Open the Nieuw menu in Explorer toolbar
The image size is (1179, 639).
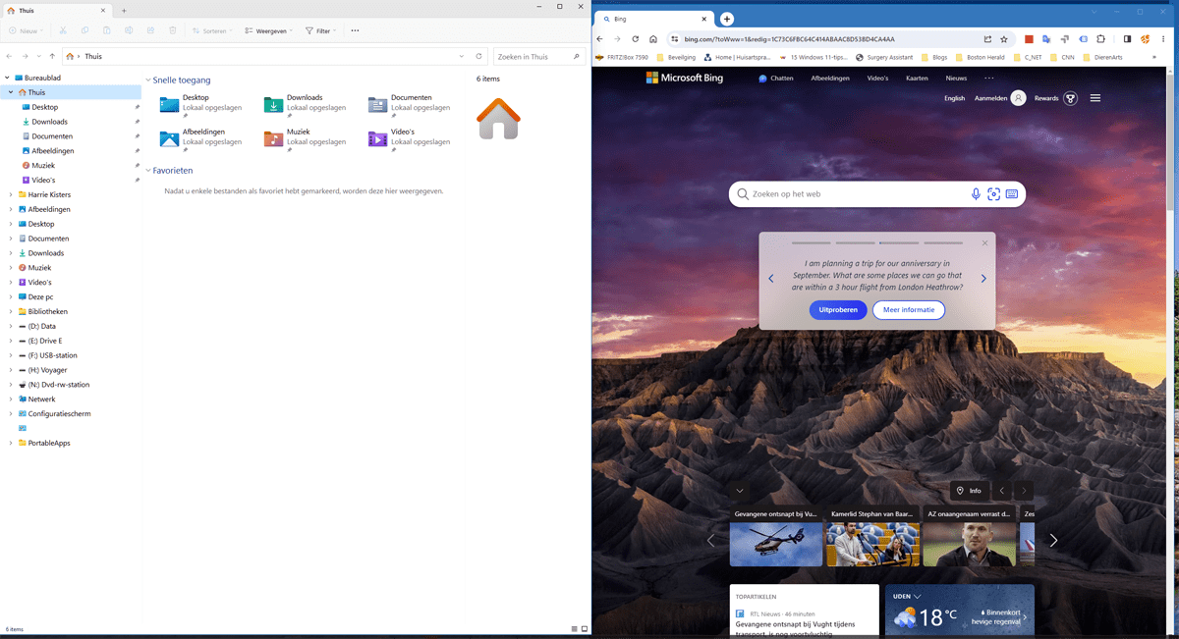click(27, 30)
